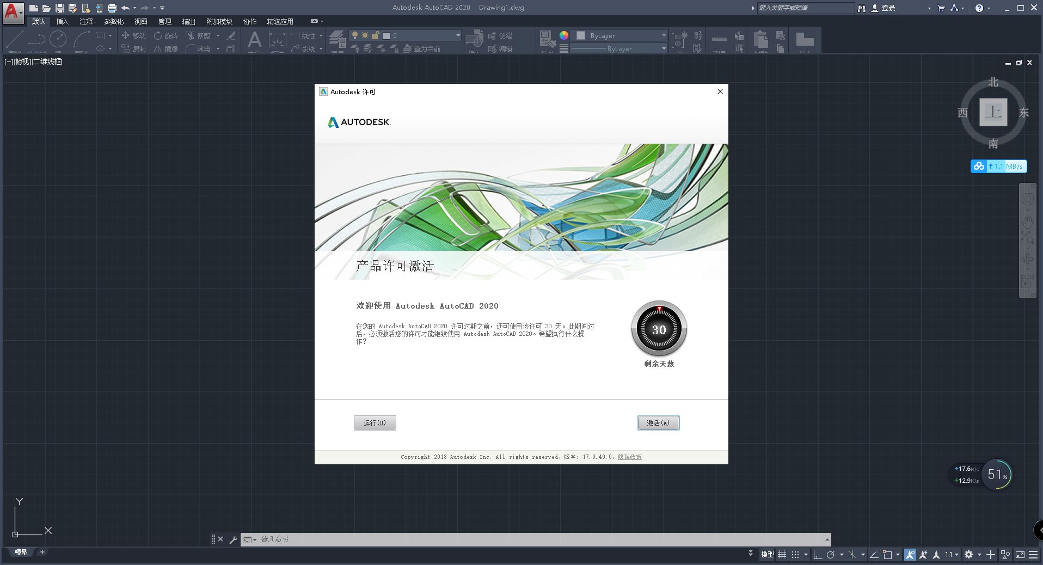Expand the layer dropdown showing 0

pos(458,35)
